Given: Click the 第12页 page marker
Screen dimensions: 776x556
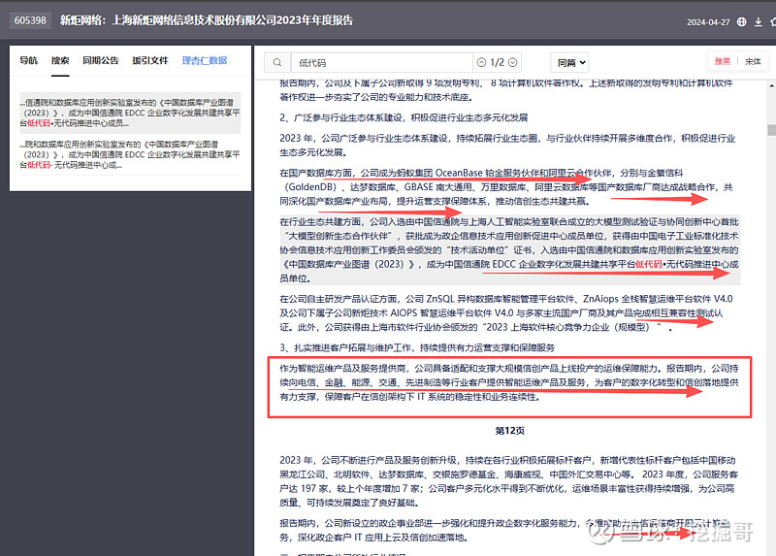Looking at the screenshot, I should [x=509, y=430].
